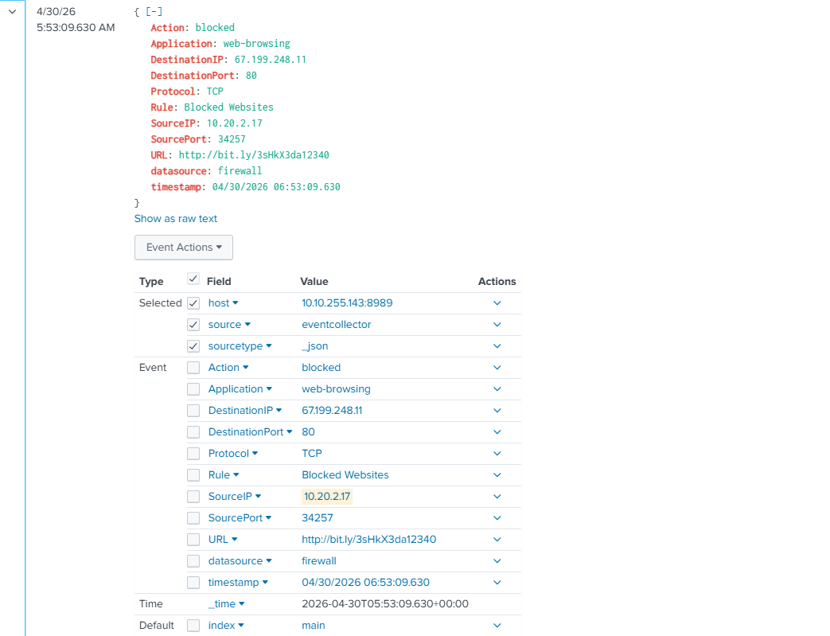Check the DestinationIP field checkbox
This screenshot has width=830, height=636.
[193, 411]
